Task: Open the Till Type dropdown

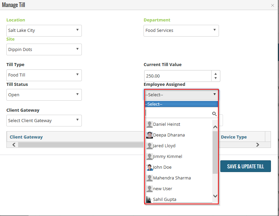Action: tap(44, 75)
